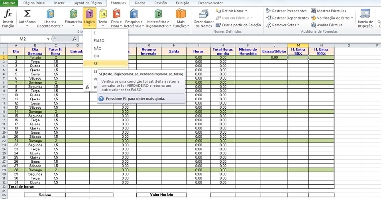This screenshot has width=381, height=199.
Task: Expand the Usadas Recentemente dropdown arrow
Action: tap(63, 26)
